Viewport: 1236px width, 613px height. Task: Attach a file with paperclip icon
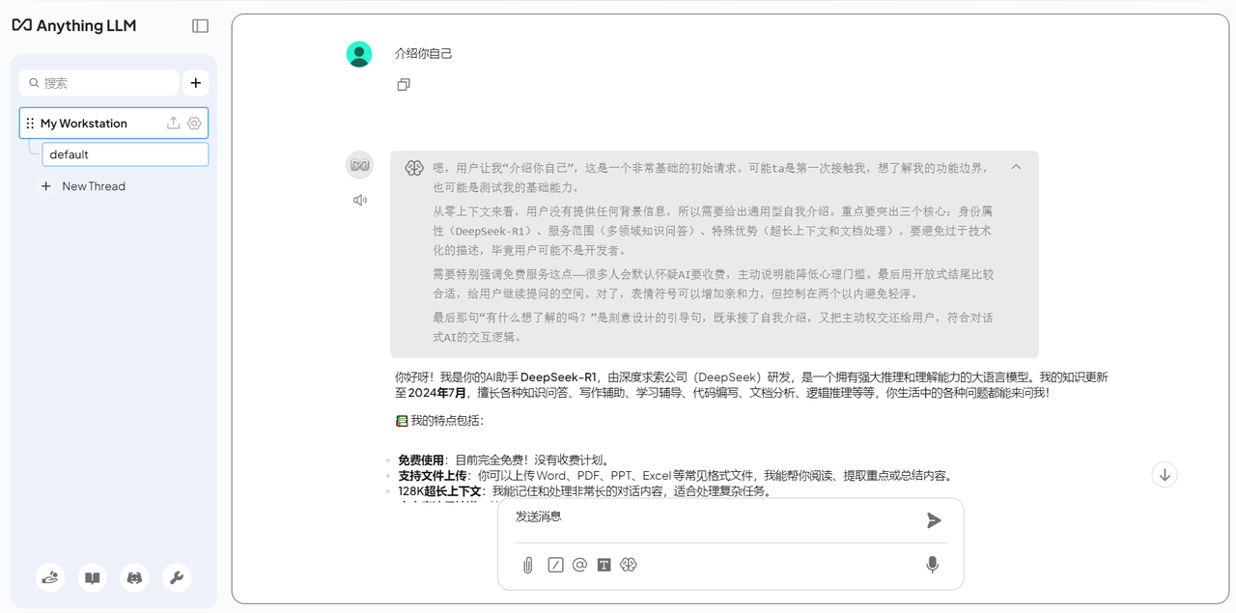(x=528, y=566)
